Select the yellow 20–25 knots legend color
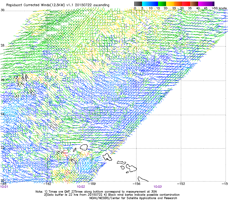Viewport: 228px width, 200px height. [x=170, y=4]
